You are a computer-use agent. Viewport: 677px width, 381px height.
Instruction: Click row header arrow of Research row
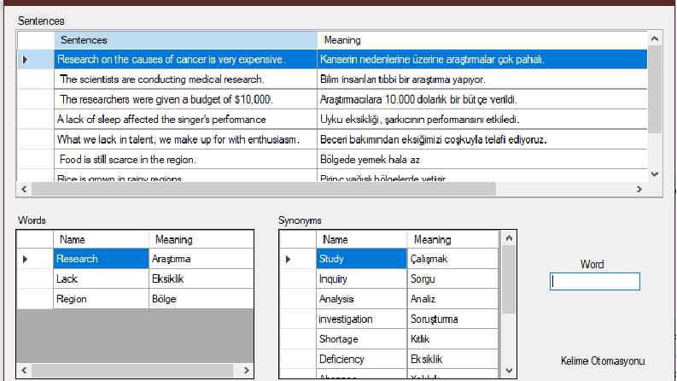pyautogui.click(x=35, y=259)
